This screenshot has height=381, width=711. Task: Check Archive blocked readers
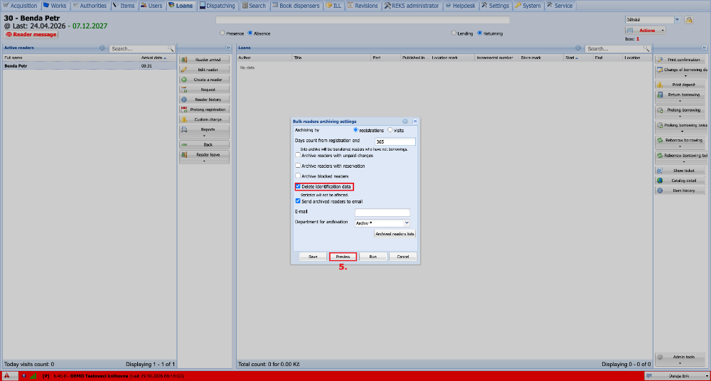[x=298, y=176]
